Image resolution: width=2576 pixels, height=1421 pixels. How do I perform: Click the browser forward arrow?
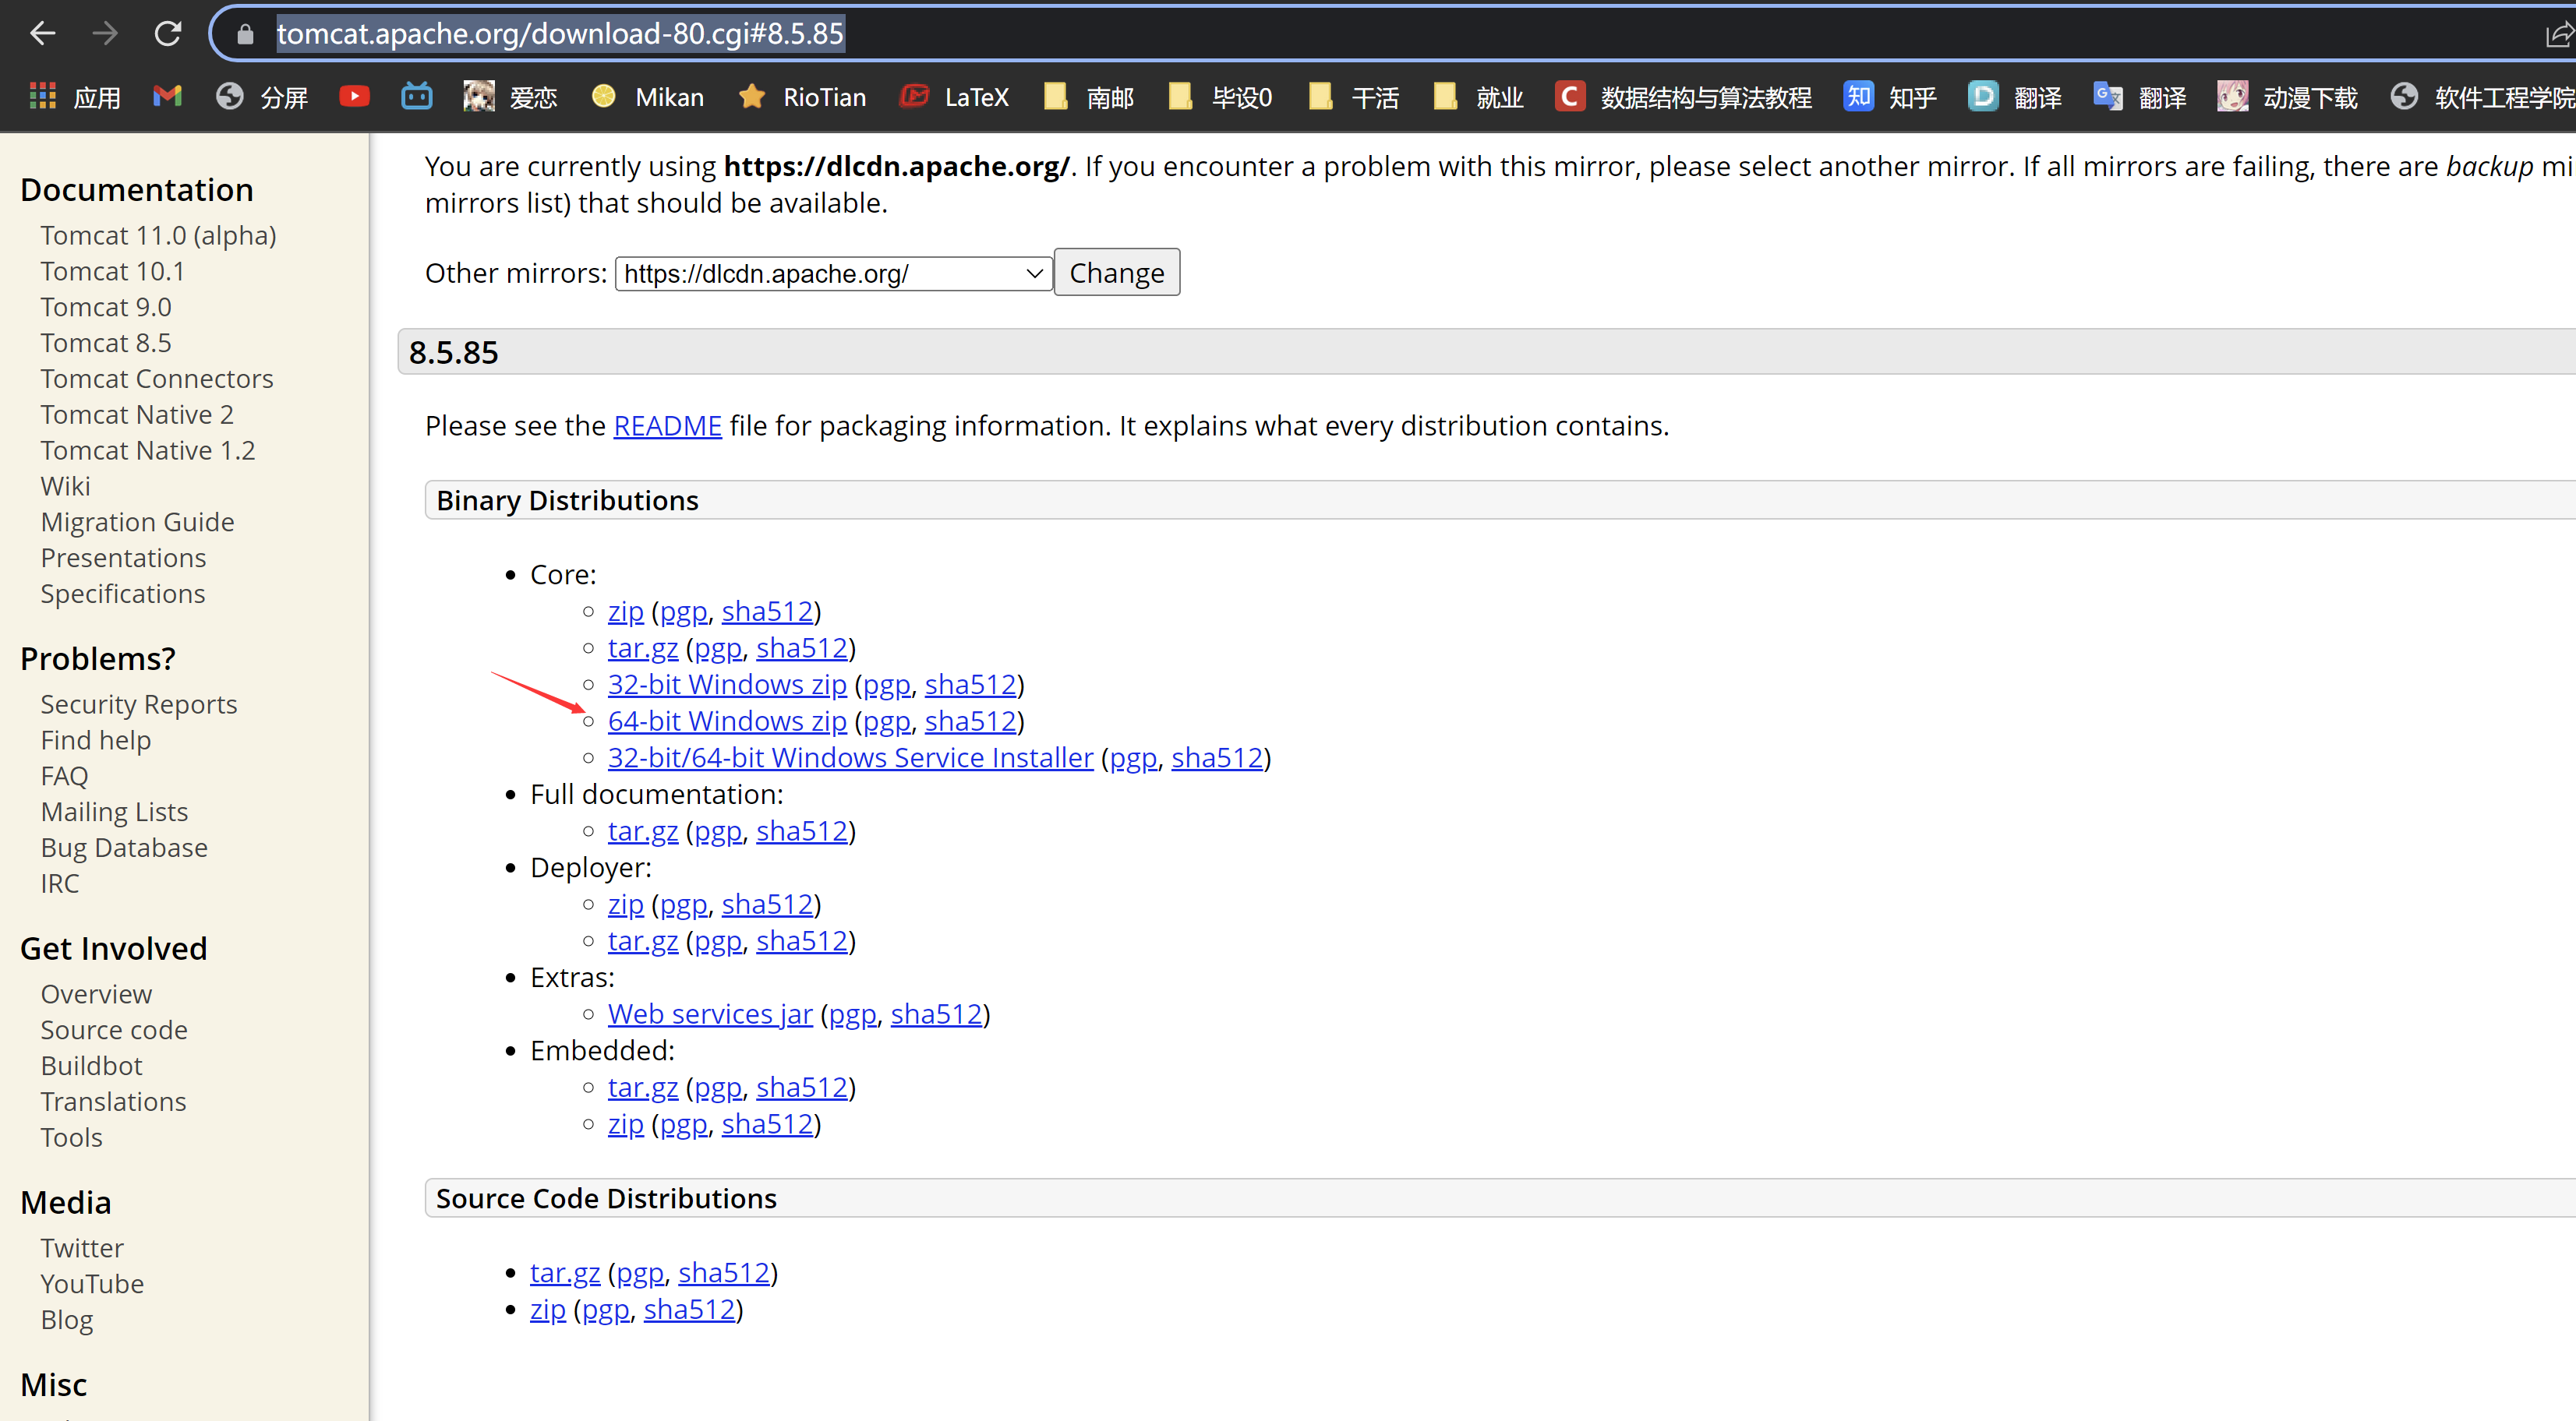(104, 34)
